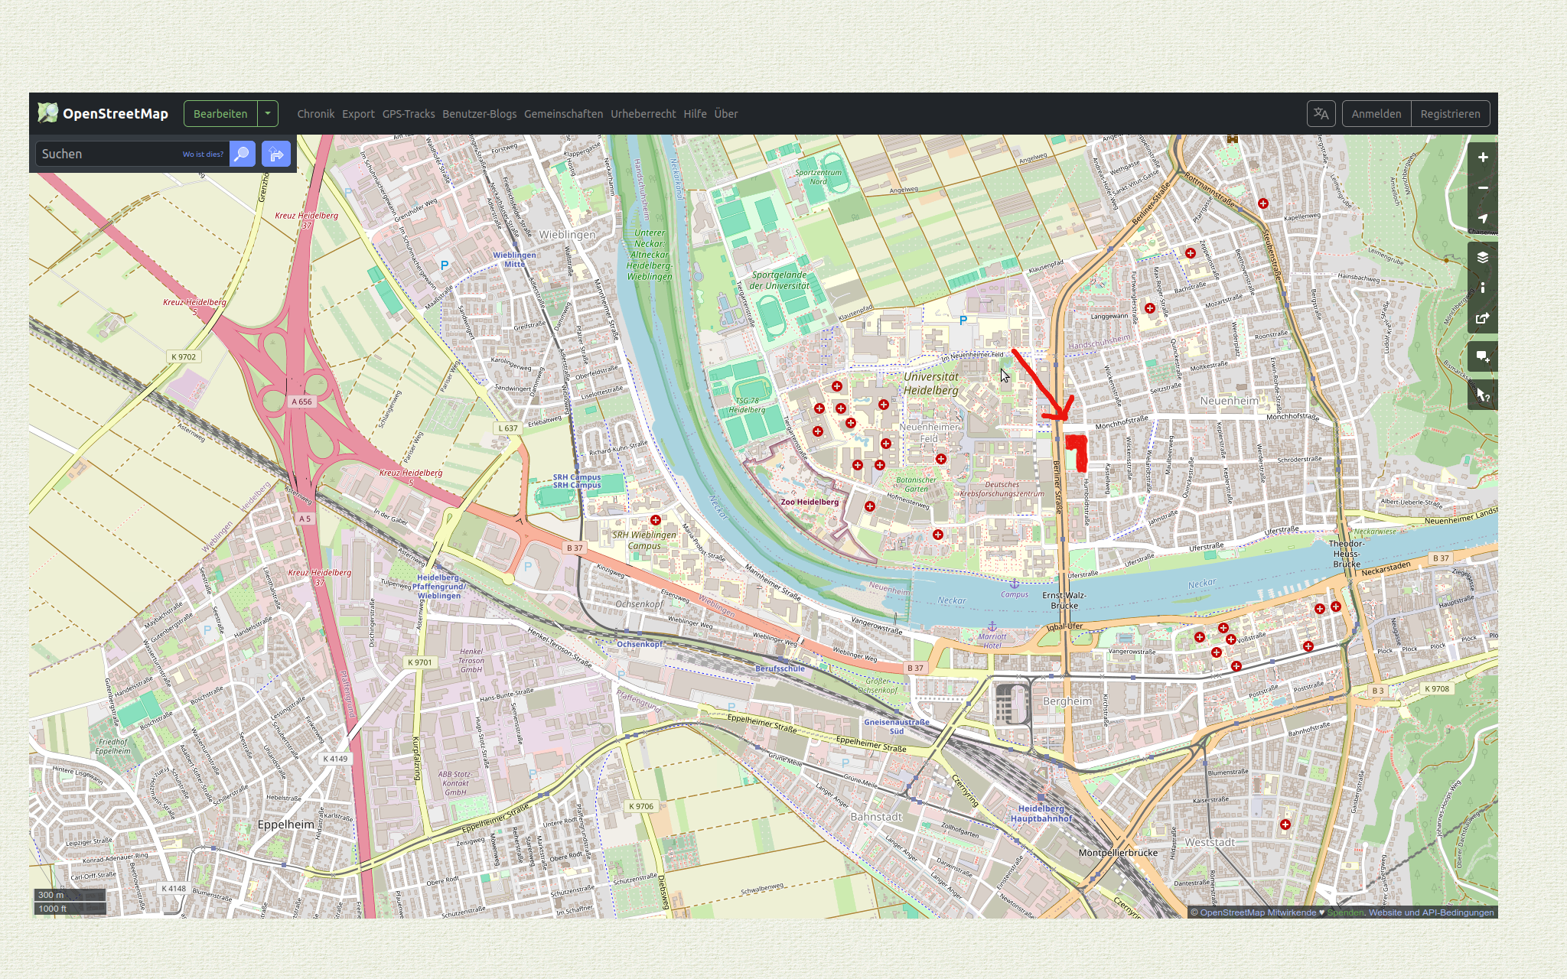The image size is (1567, 979).
Task: Activate the query features tool
Action: coord(1483,395)
